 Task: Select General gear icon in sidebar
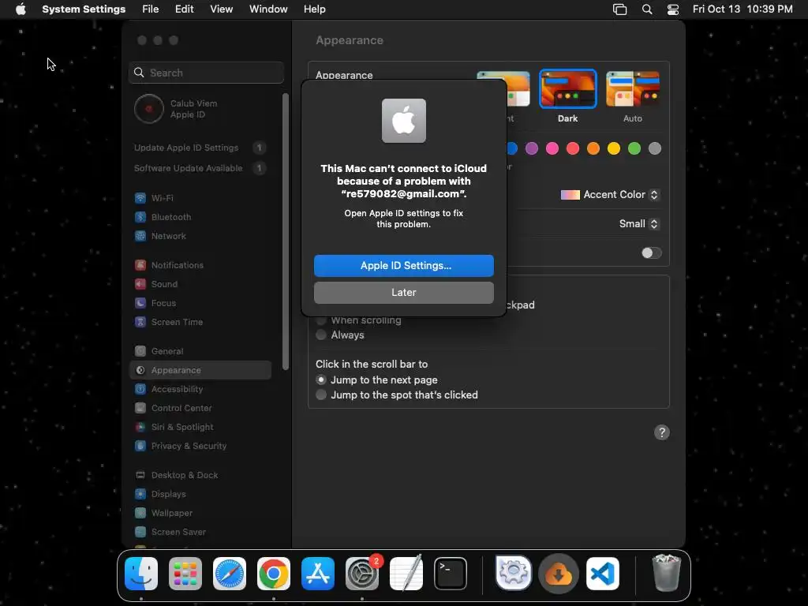click(140, 351)
